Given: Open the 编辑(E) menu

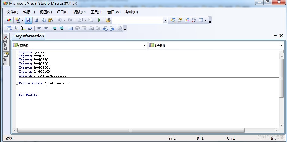Looking at the screenshot, I should click(x=29, y=12).
